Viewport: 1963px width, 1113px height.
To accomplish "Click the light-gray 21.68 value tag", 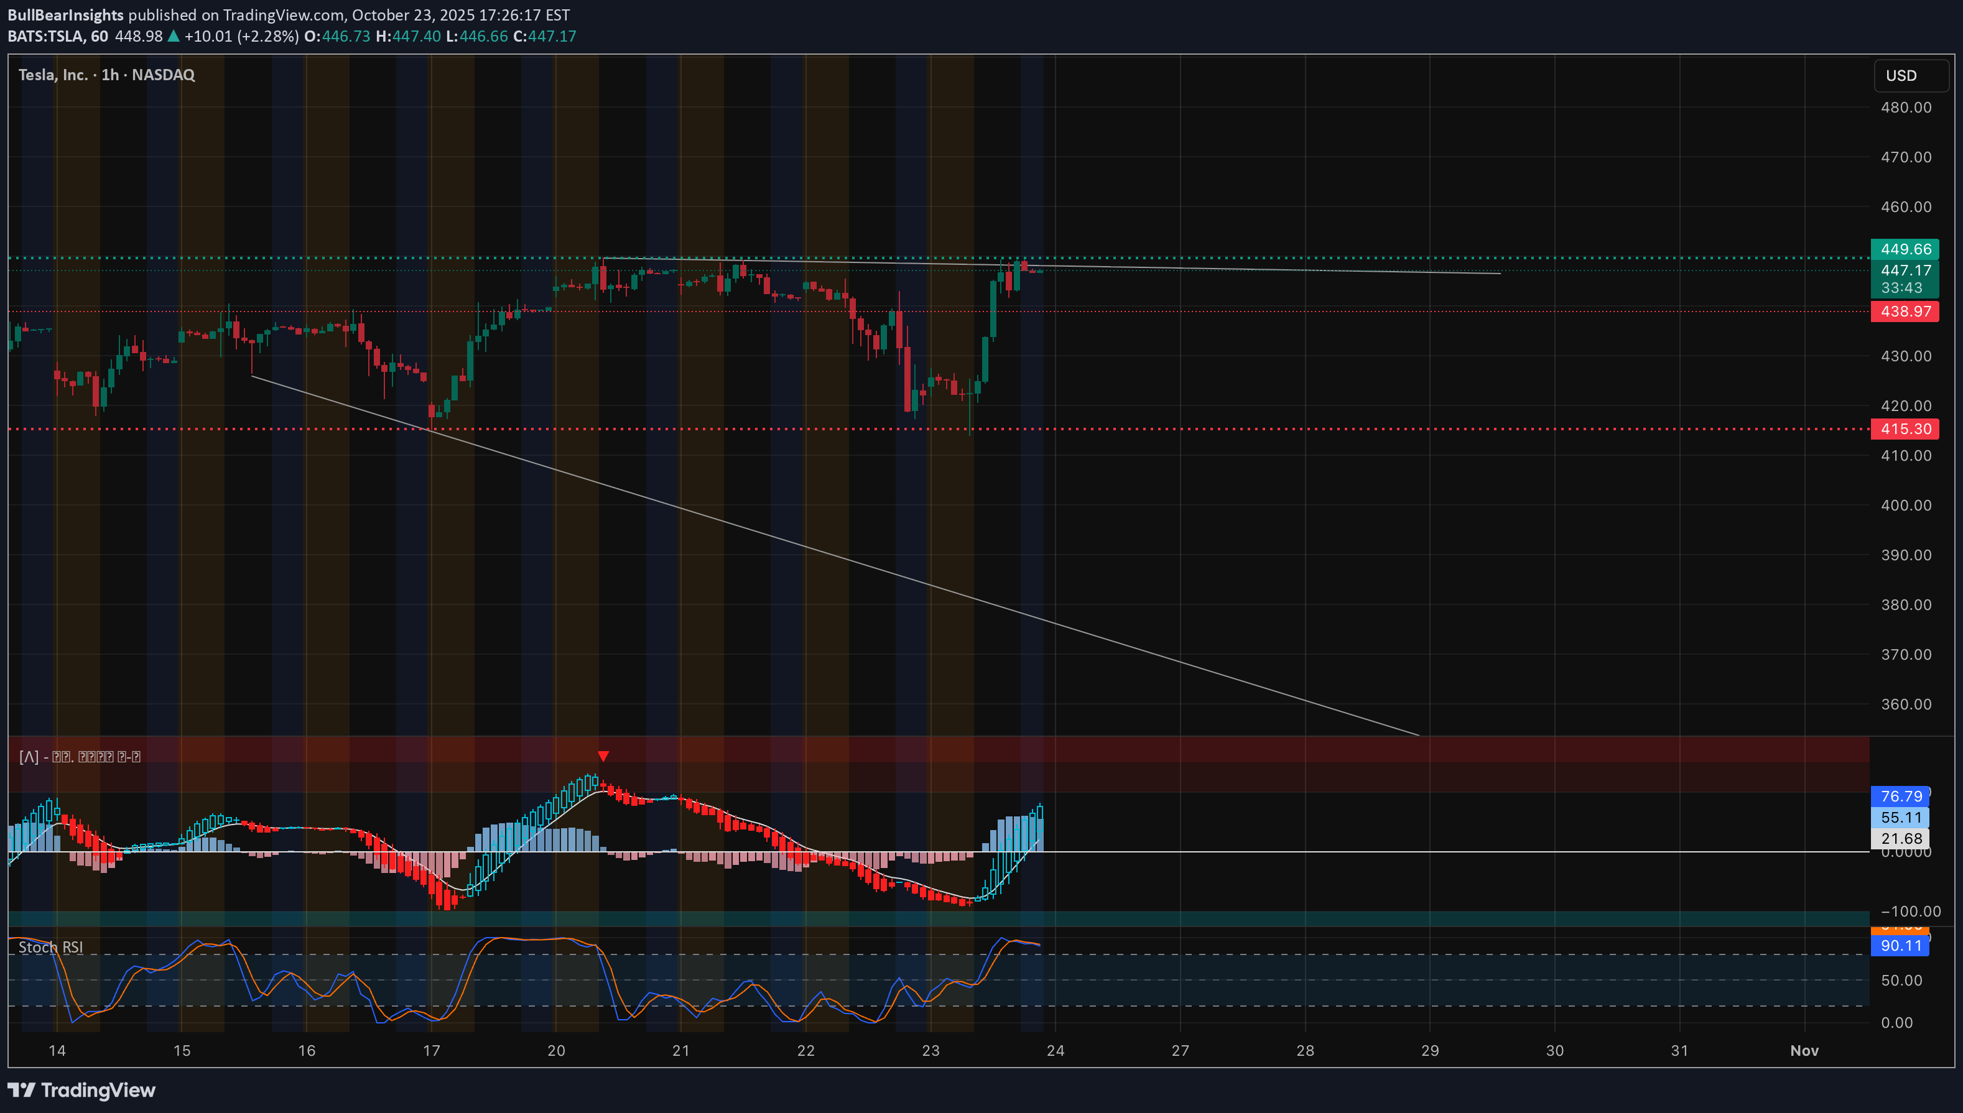I will (1900, 839).
